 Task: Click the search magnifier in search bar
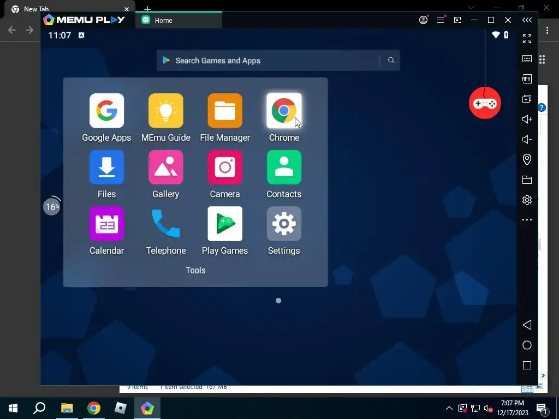391,60
